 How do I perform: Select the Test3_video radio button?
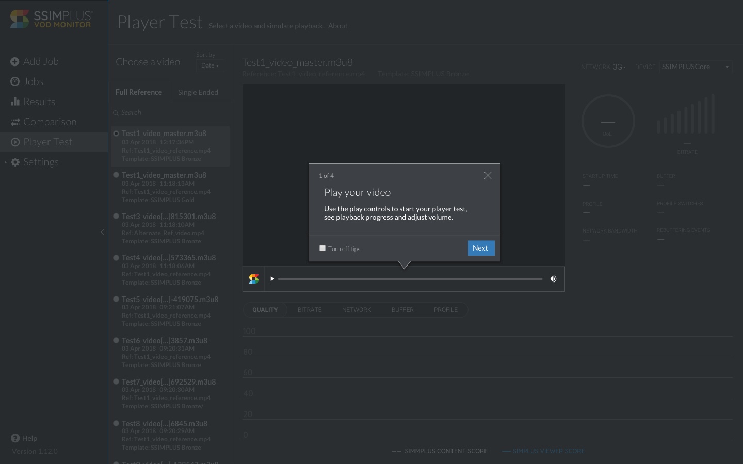click(x=116, y=217)
